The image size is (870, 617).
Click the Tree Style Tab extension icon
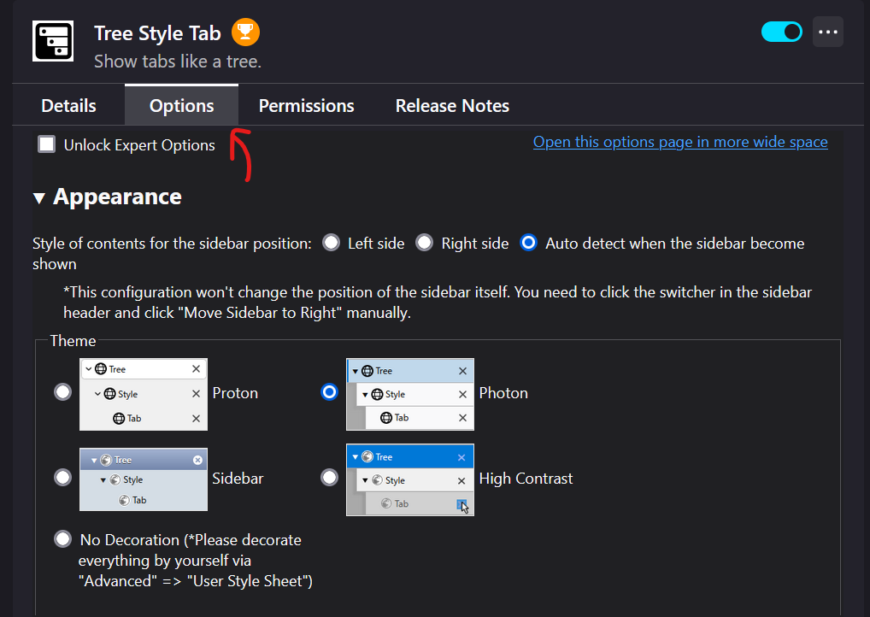coord(53,40)
